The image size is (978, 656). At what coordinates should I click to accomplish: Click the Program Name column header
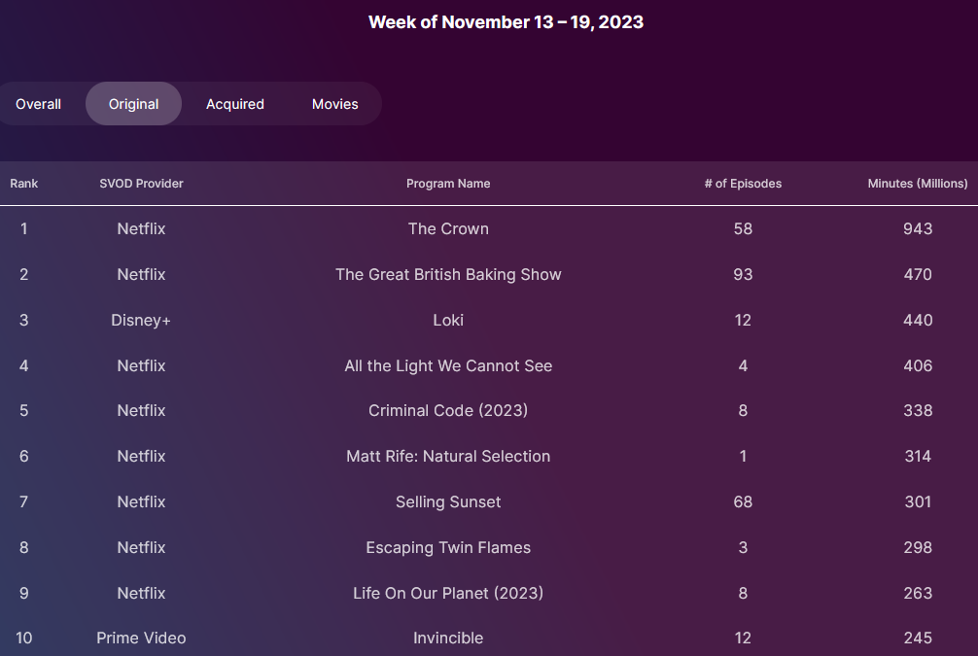click(448, 184)
